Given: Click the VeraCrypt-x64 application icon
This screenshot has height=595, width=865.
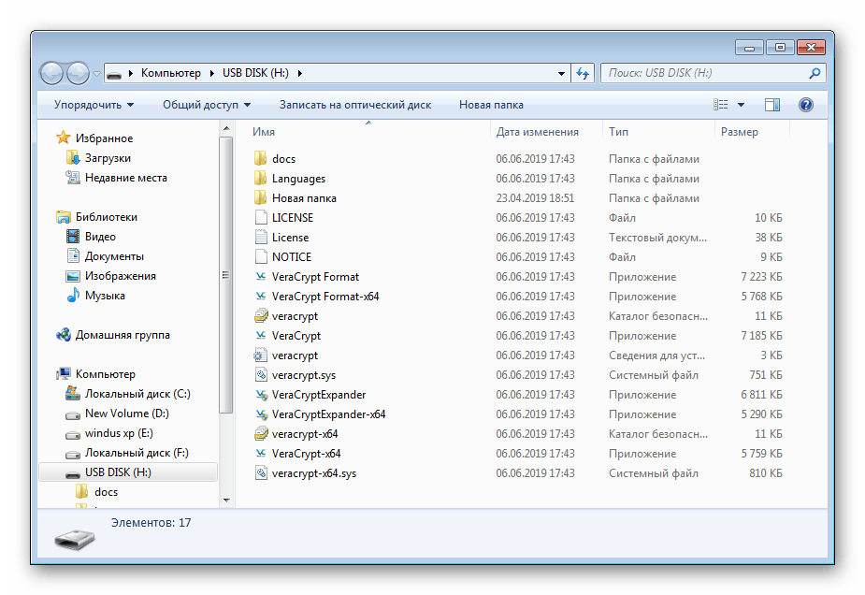Looking at the screenshot, I should [261, 454].
